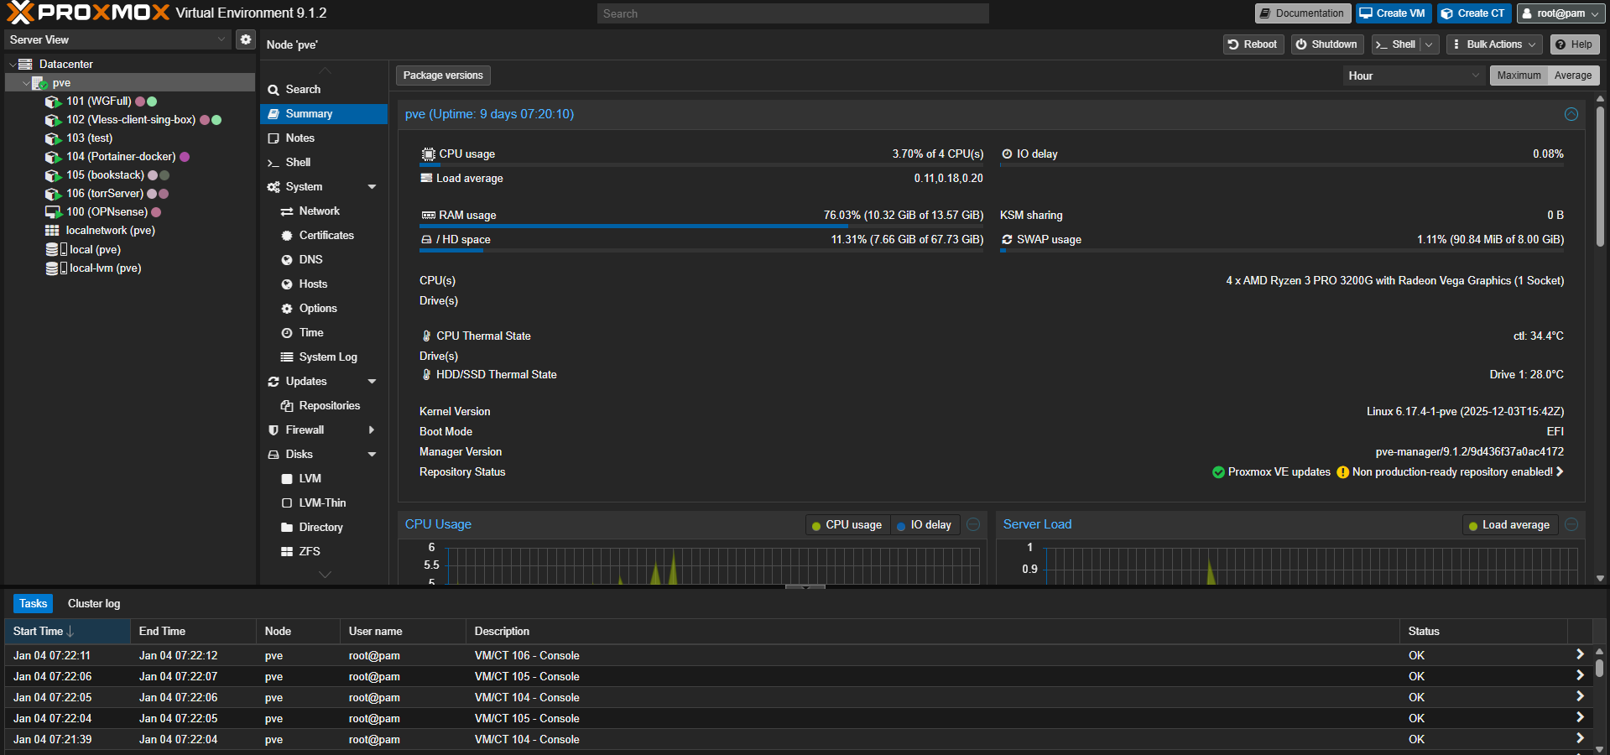Switch to the Cluster log tab

pos(94,604)
